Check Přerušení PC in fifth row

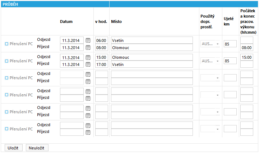pyautogui.click(x=6, y=112)
